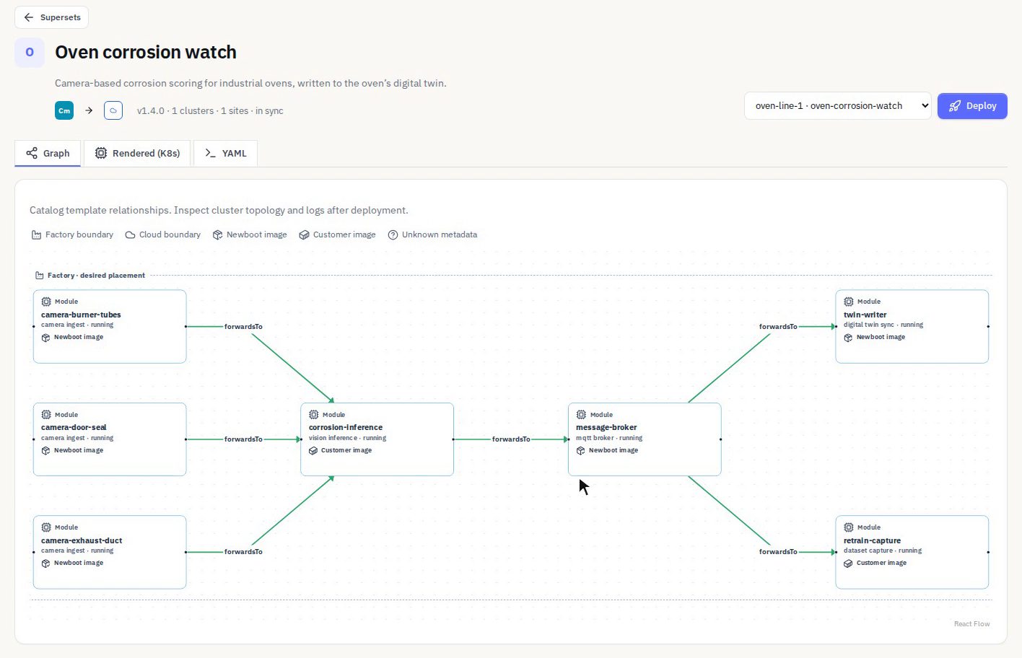The height and width of the screenshot is (658, 1022).
Task: Click camera-door-seal Newboot image icon
Action: 46,451
